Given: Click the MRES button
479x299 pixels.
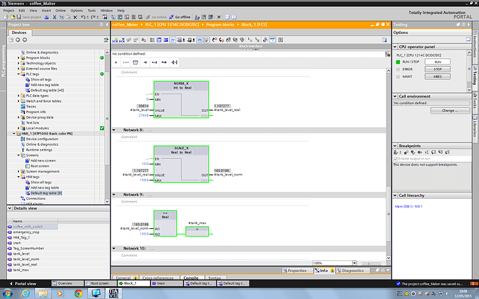Looking at the screenshot, I should (x=437, y=76).
